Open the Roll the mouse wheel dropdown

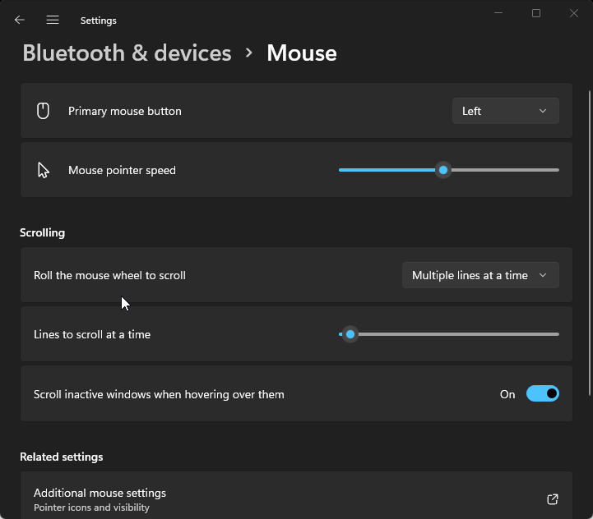click(x=480, y=275)
